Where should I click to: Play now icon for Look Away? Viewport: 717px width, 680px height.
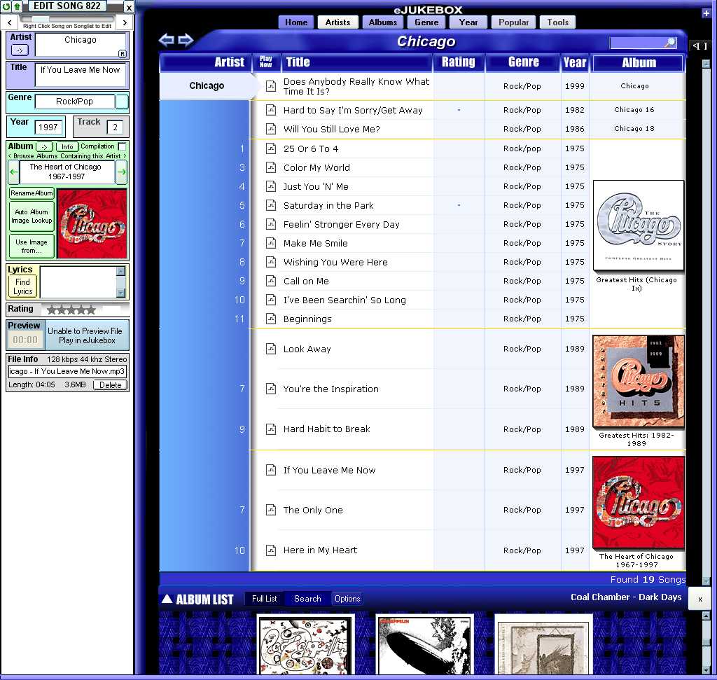click(x=271, y=349)
